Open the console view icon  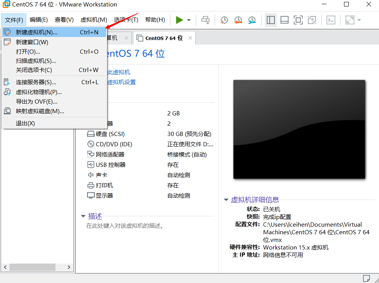pos(331,20)
